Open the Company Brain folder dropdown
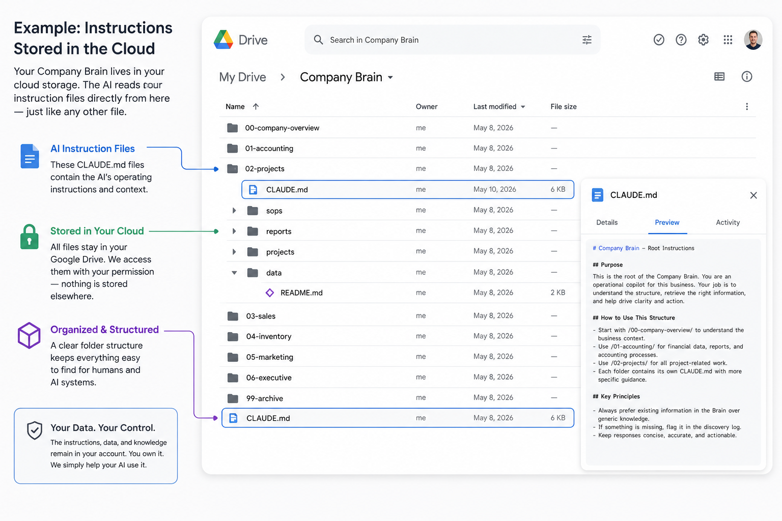 [390, 77]
